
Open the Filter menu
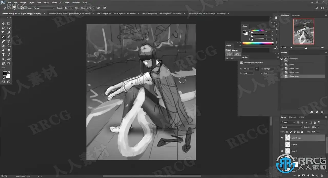coord(55,3)
